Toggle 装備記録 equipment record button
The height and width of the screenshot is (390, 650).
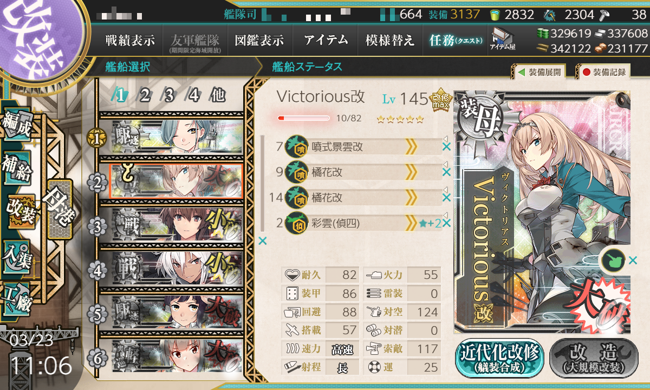(x=604, y=71)
